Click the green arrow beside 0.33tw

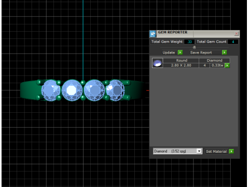pos(227,65)
